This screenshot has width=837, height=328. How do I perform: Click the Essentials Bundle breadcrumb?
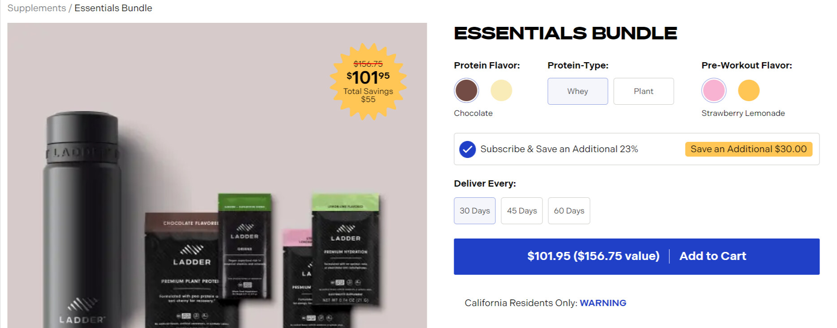pos(113,8)
